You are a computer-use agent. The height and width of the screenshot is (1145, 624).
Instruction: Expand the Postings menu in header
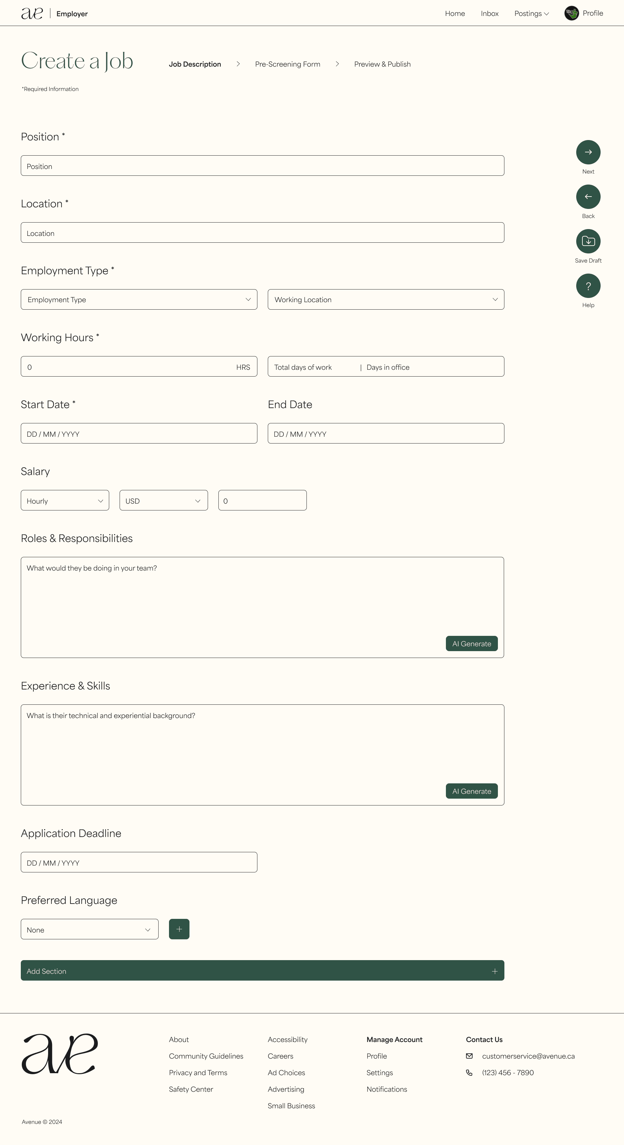coord(531,13)
